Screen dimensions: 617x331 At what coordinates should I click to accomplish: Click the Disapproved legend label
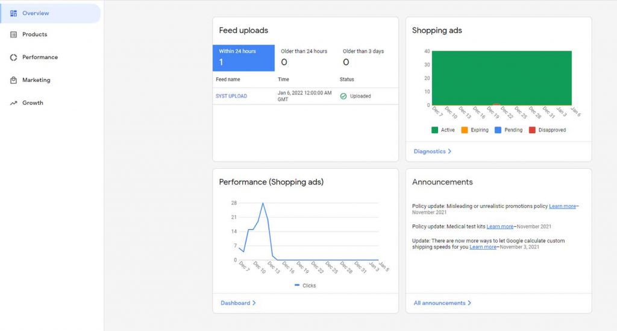[x=552, y=130]
